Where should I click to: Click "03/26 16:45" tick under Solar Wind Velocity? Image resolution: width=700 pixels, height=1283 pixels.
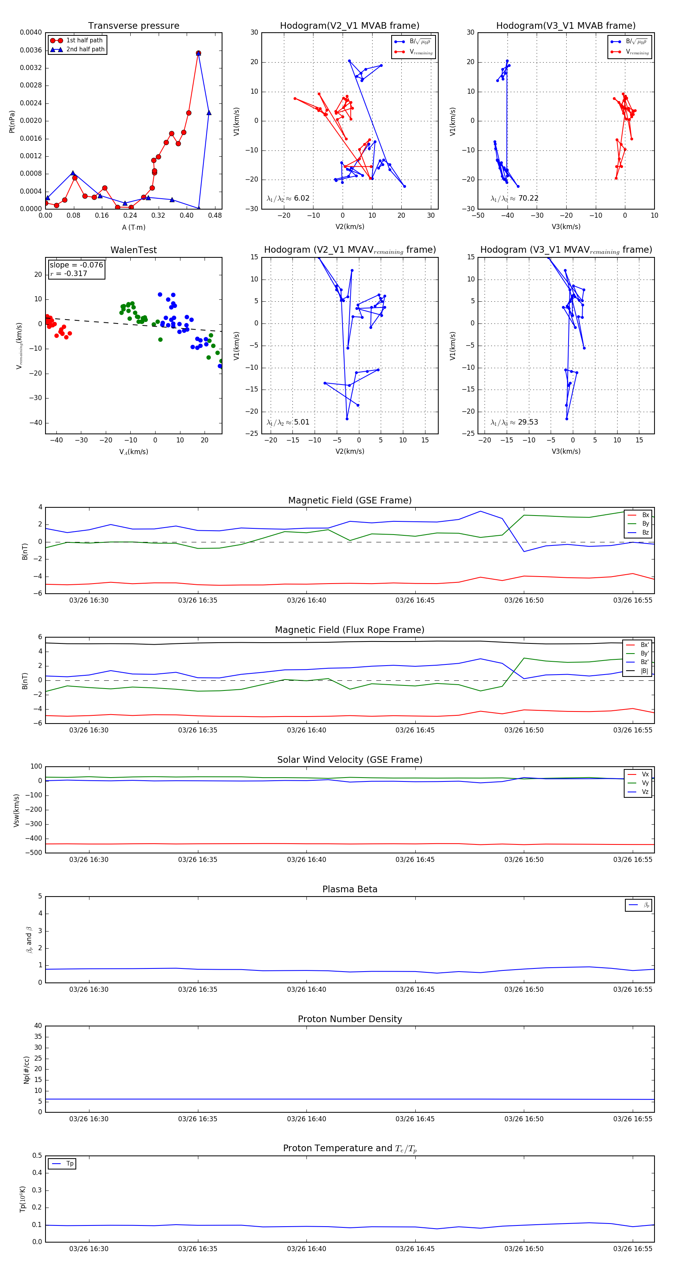point(415,860)
